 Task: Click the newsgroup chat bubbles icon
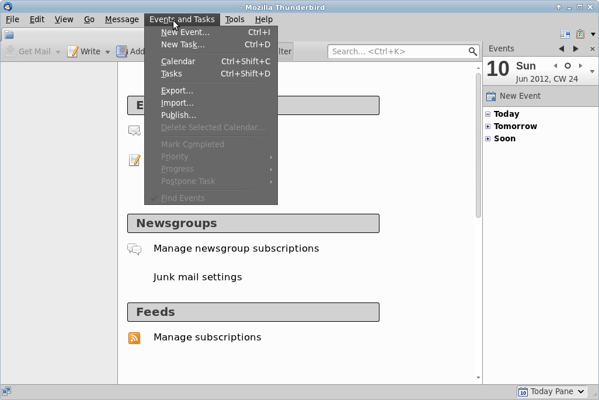click(x=134, y=249)
